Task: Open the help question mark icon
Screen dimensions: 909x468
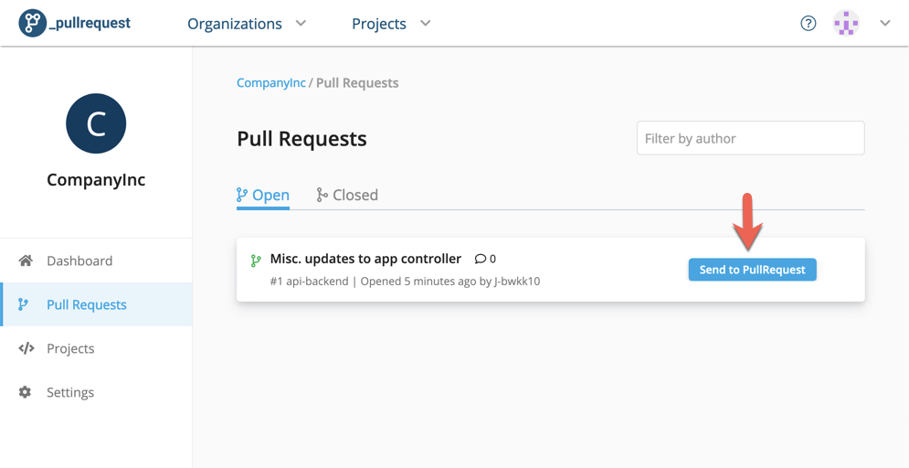Action: (809, 23)
